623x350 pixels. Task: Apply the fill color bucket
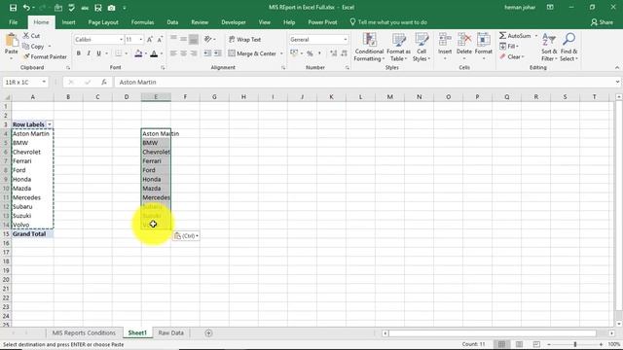pos(138,53)
